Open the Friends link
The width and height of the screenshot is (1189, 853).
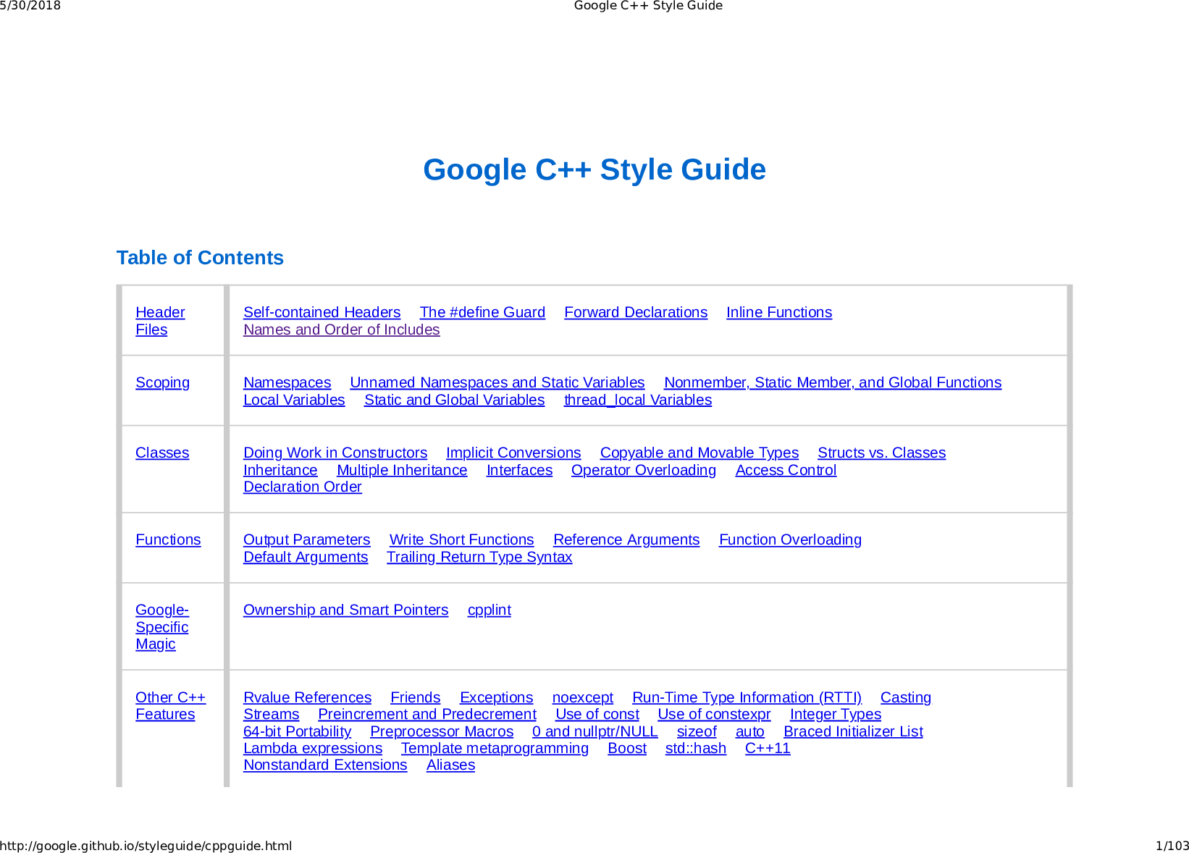click(415, 697)
